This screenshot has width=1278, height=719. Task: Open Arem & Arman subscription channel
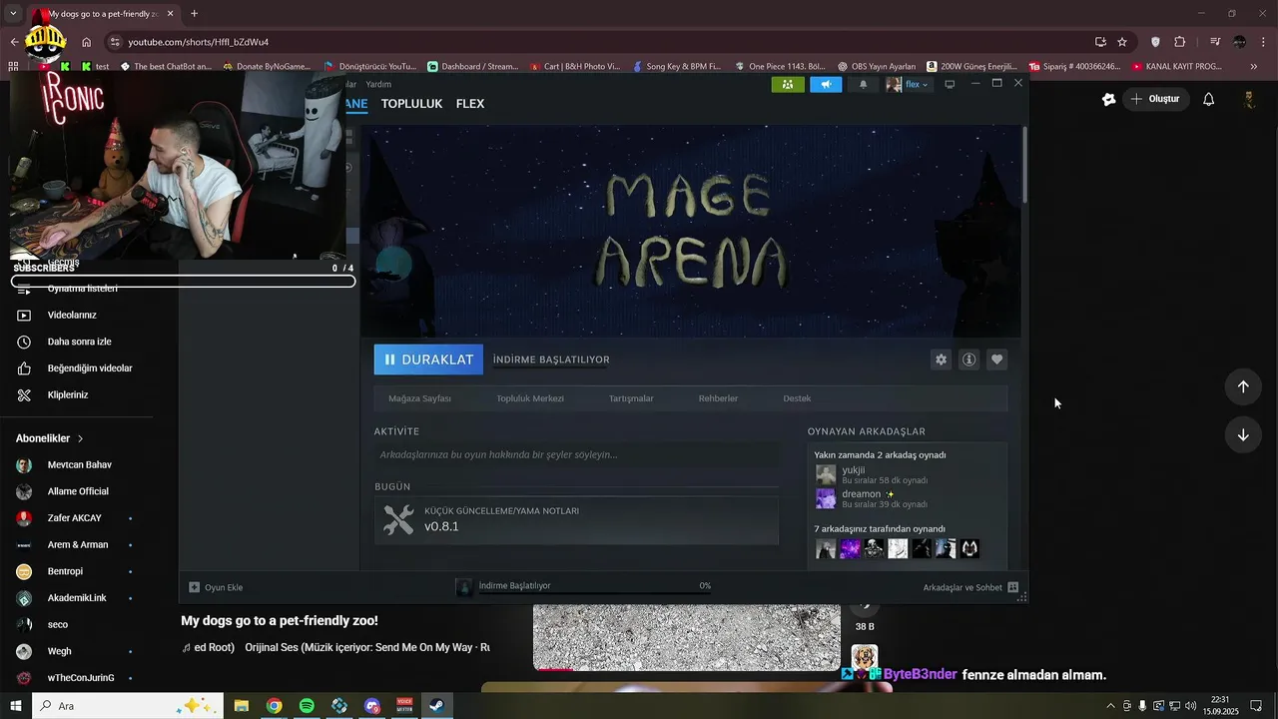[77, 545]
